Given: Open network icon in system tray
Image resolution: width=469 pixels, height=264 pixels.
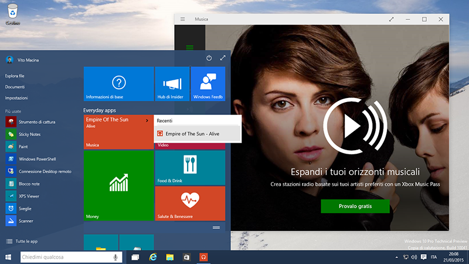Looking at the screenshot, I should pos(406,257).
